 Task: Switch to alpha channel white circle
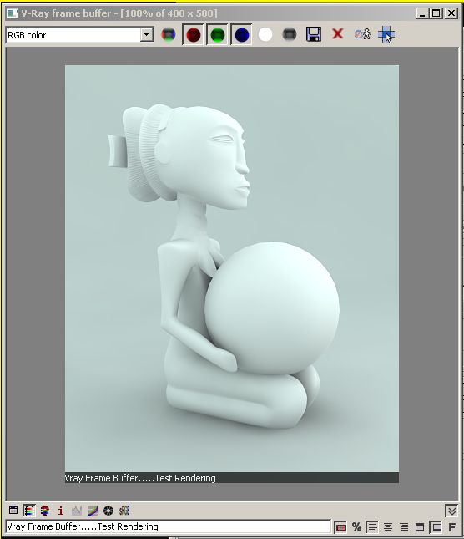(265, 34)
